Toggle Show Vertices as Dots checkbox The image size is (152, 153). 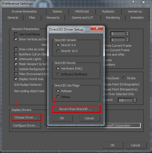tap(16, 39)
